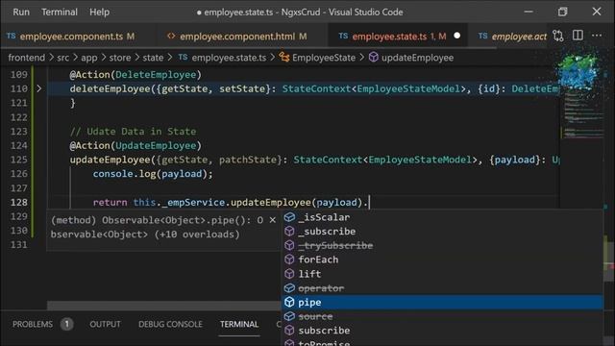Open the OUTPUT panel tab
615x346 pixels.
[105, 325]
